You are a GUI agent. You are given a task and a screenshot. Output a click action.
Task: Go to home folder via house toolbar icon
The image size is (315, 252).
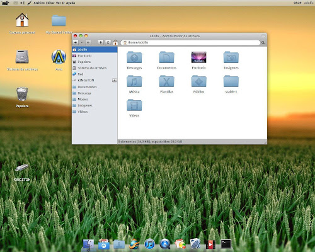point(115,42)
